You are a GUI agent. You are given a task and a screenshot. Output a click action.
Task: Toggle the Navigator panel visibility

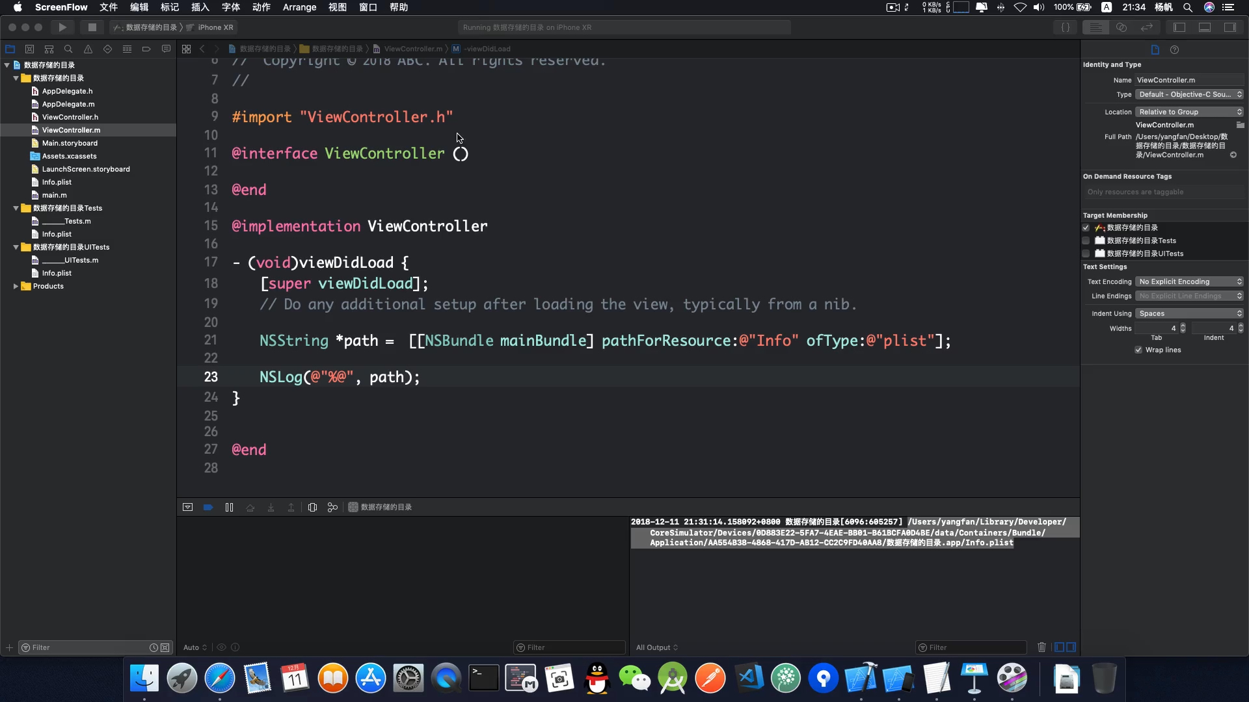(1179, 27)
